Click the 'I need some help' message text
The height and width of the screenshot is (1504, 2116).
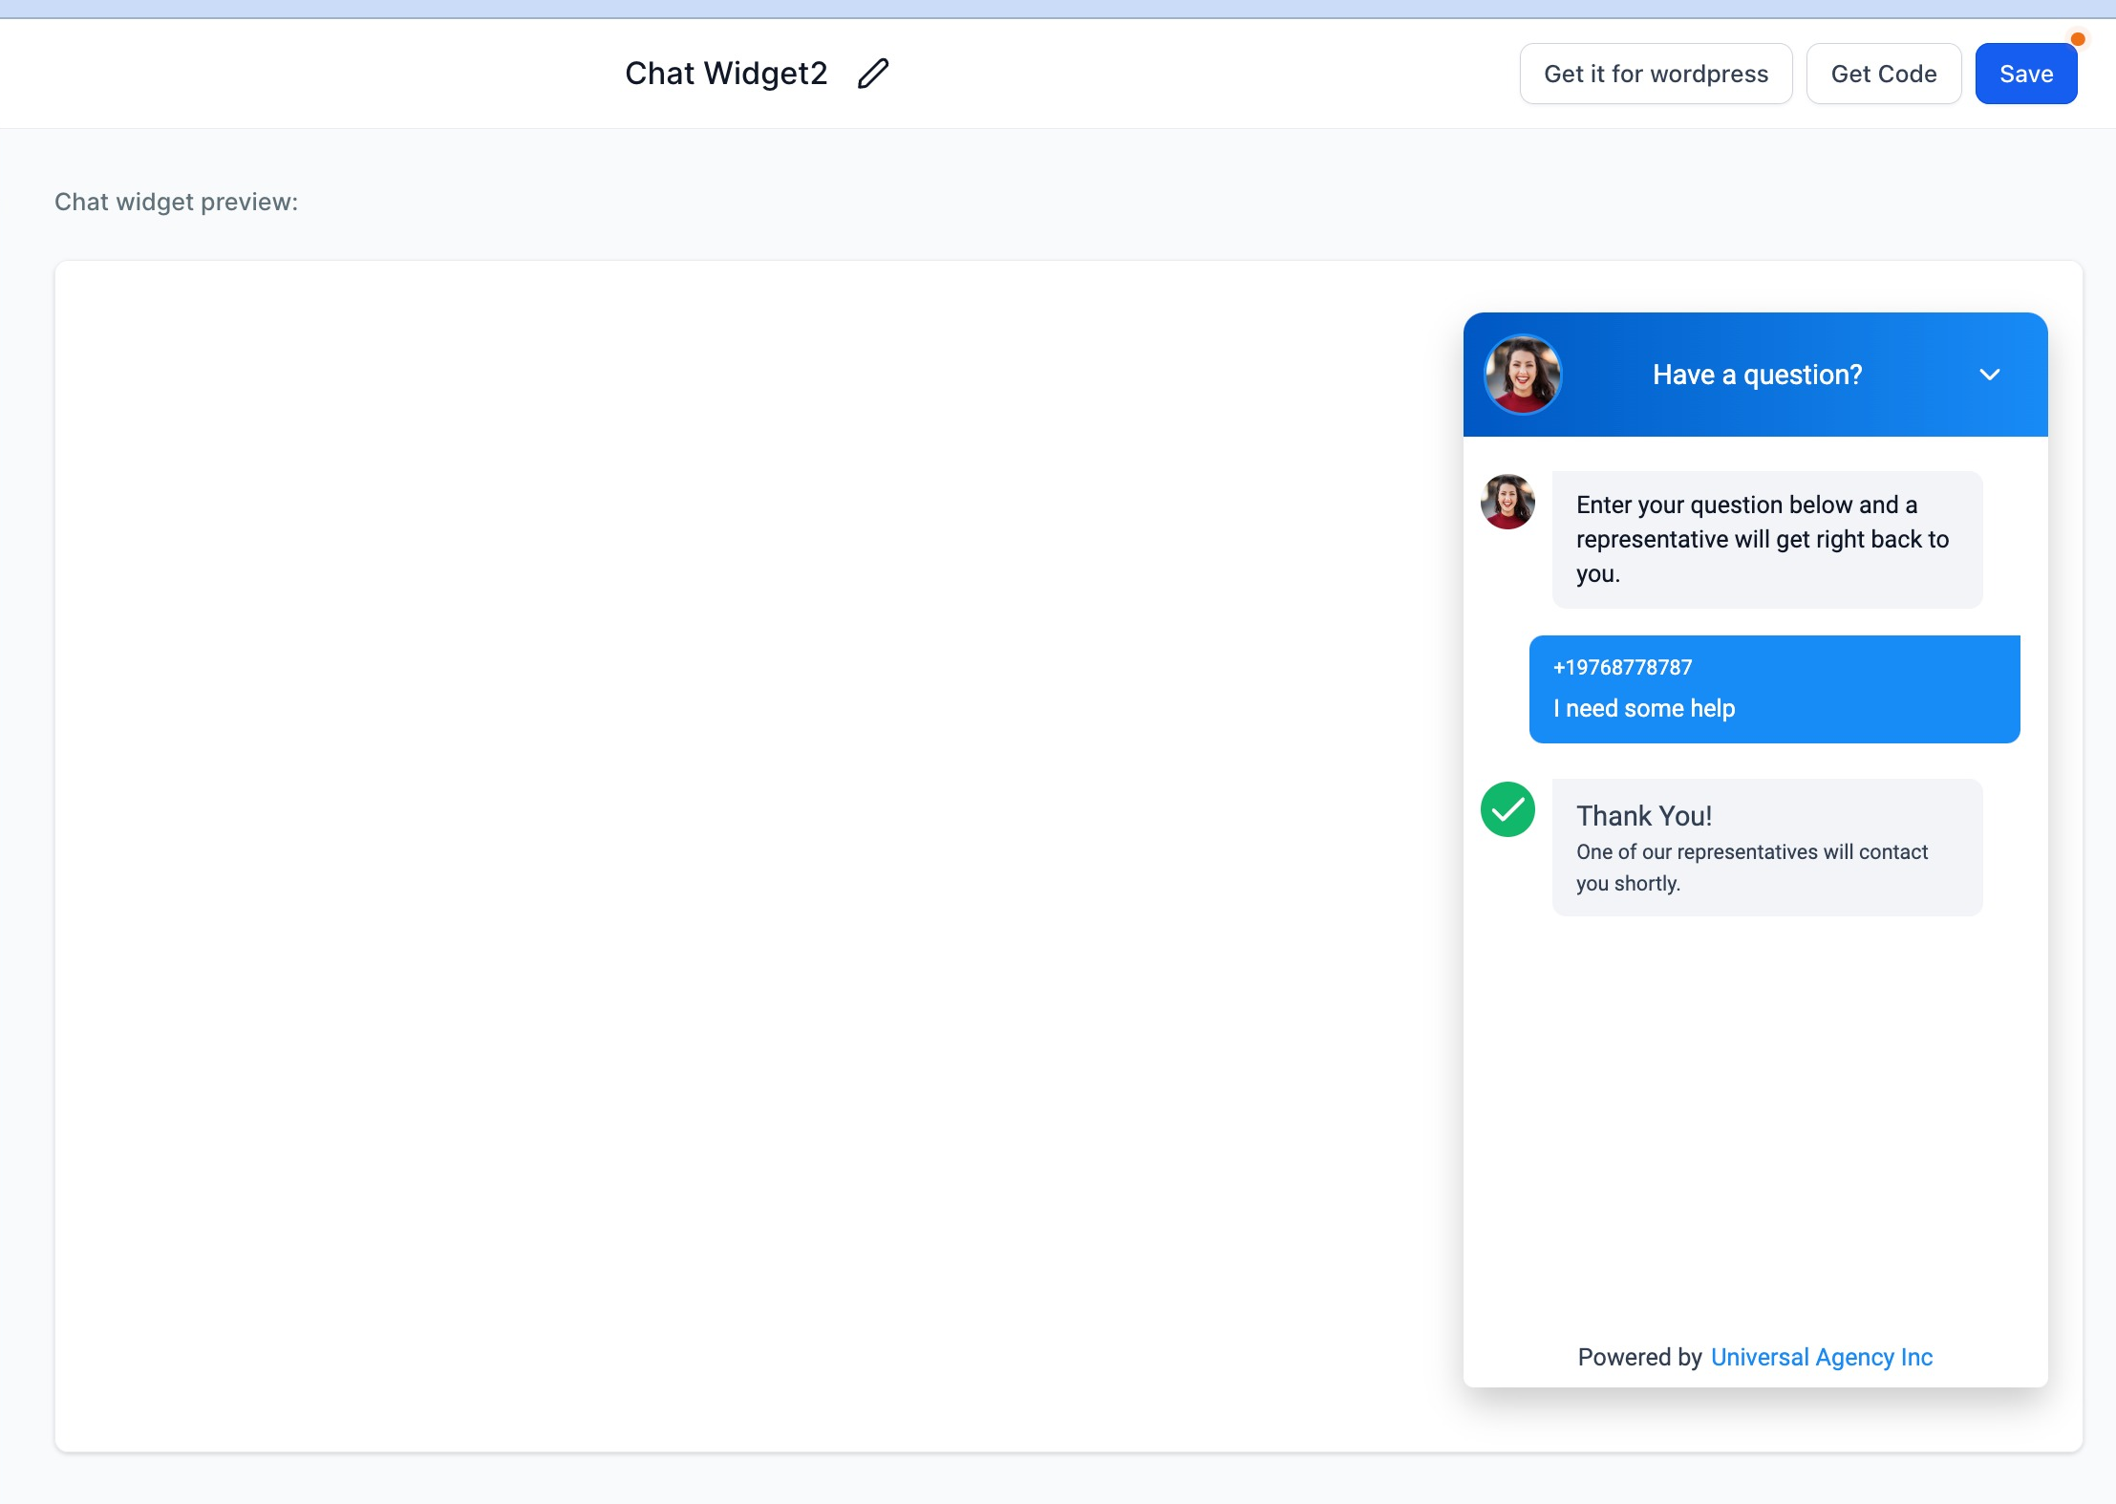click(1643, 708)
